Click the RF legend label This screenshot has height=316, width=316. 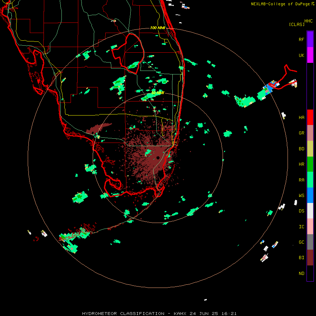coord(301,39)
